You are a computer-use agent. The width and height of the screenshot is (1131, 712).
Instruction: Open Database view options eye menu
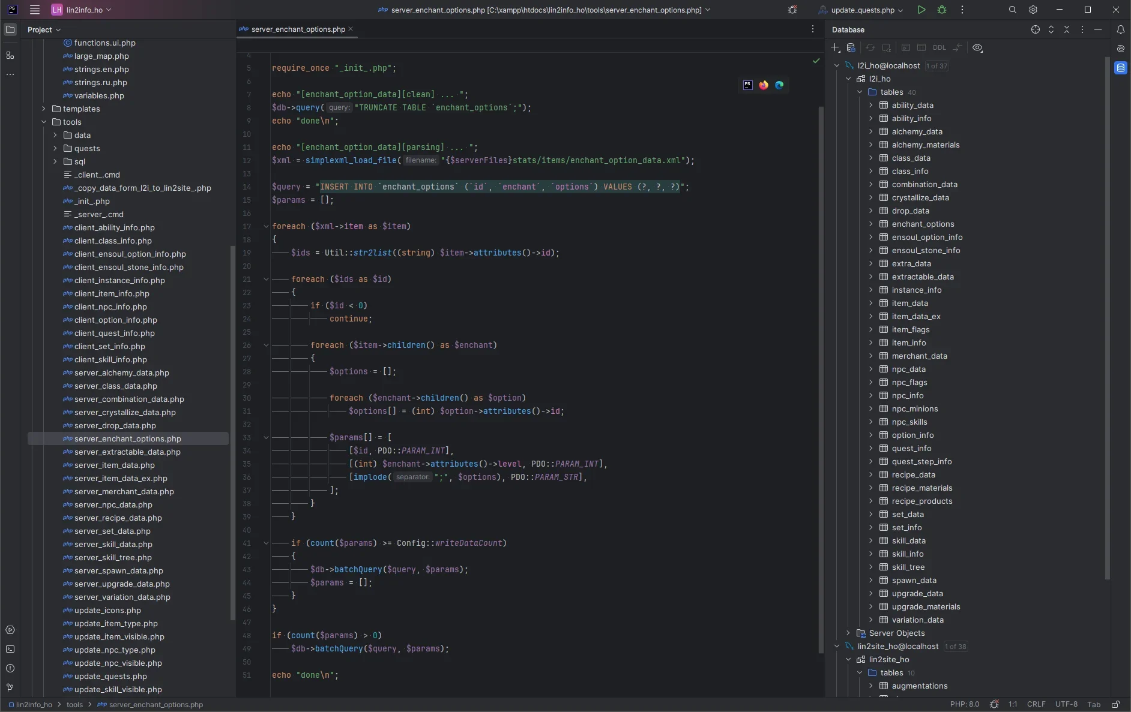(x=978, y=48)
